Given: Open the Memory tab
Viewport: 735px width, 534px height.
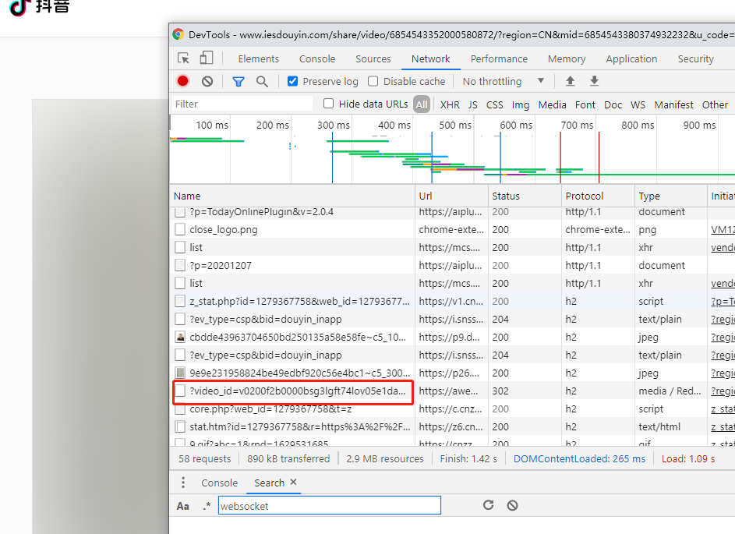Looking at the screenshot, I should point(567,58).
